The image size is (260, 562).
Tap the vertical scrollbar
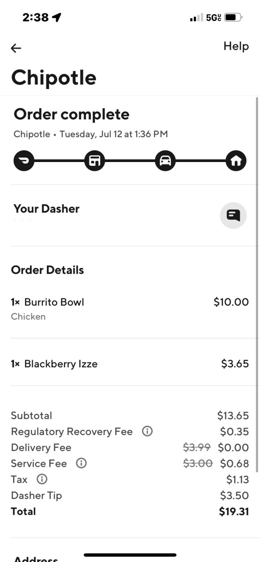coord(257,285)
